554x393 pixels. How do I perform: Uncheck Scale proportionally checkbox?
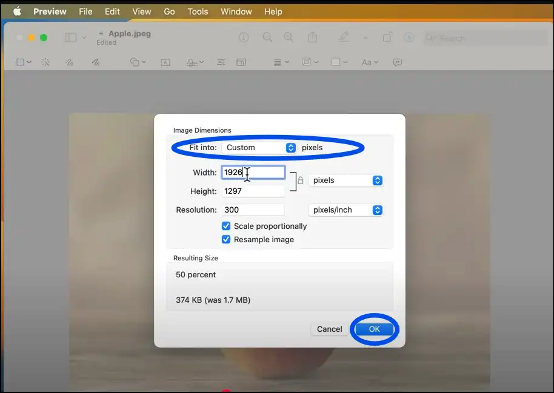click(226, 226)
